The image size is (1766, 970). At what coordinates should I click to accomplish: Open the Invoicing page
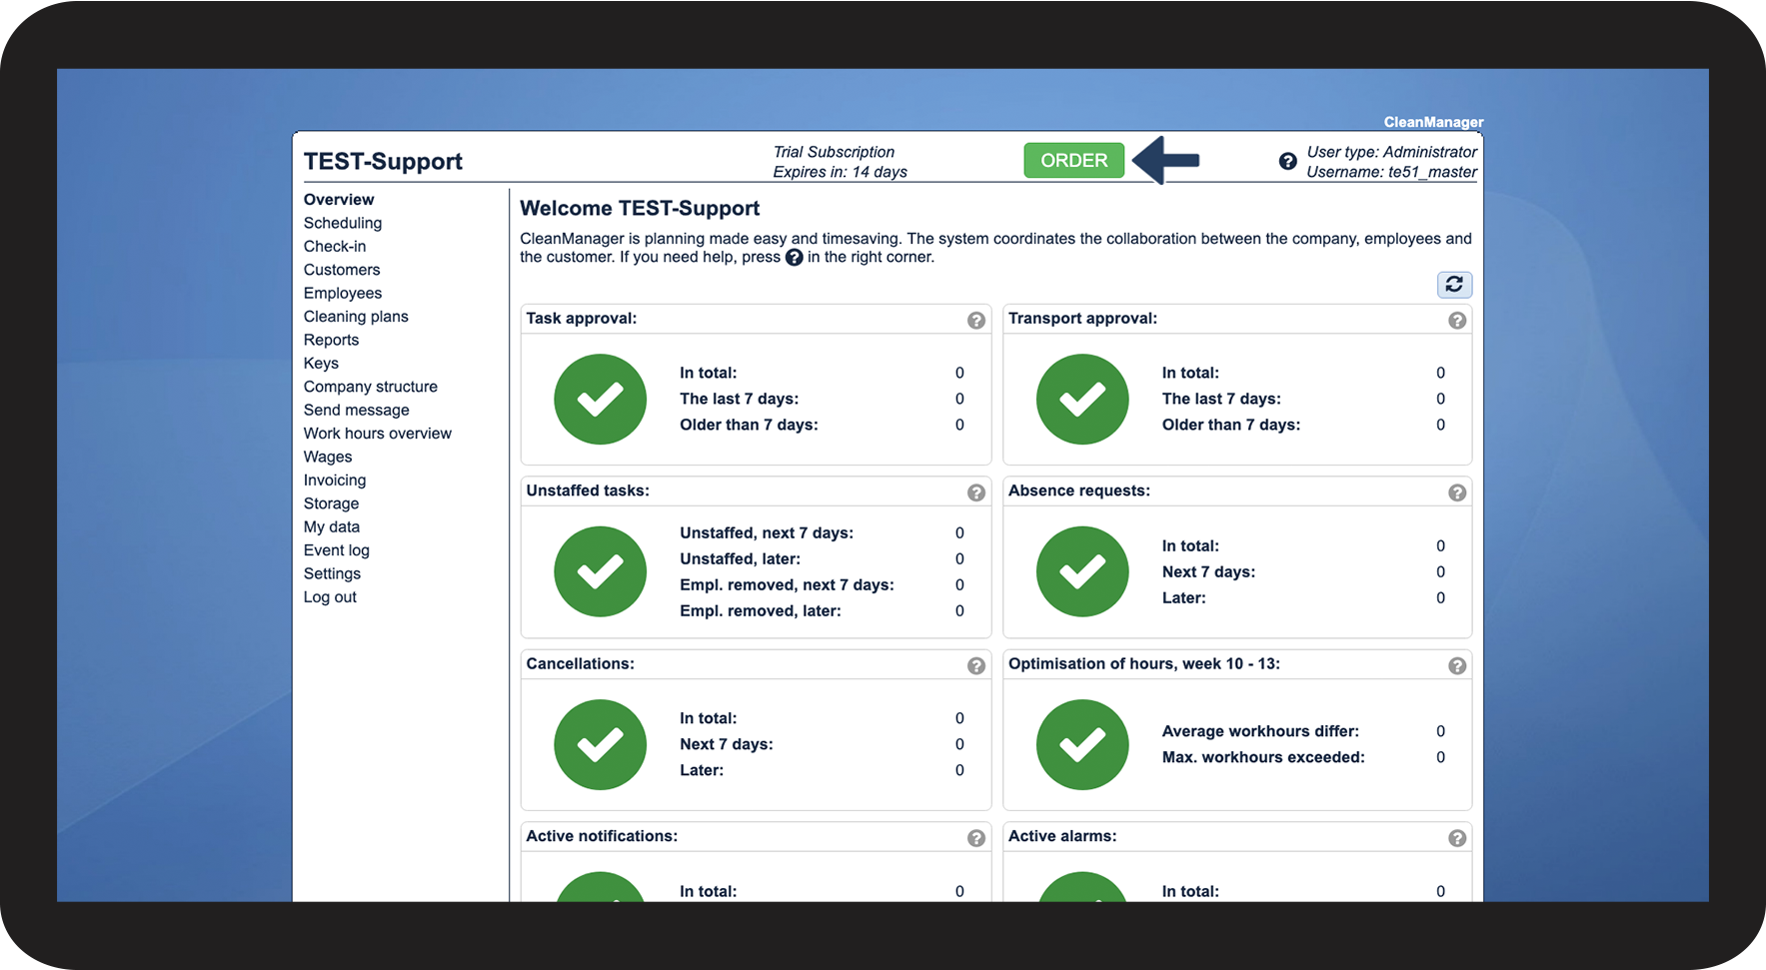[x=335, y=481]
